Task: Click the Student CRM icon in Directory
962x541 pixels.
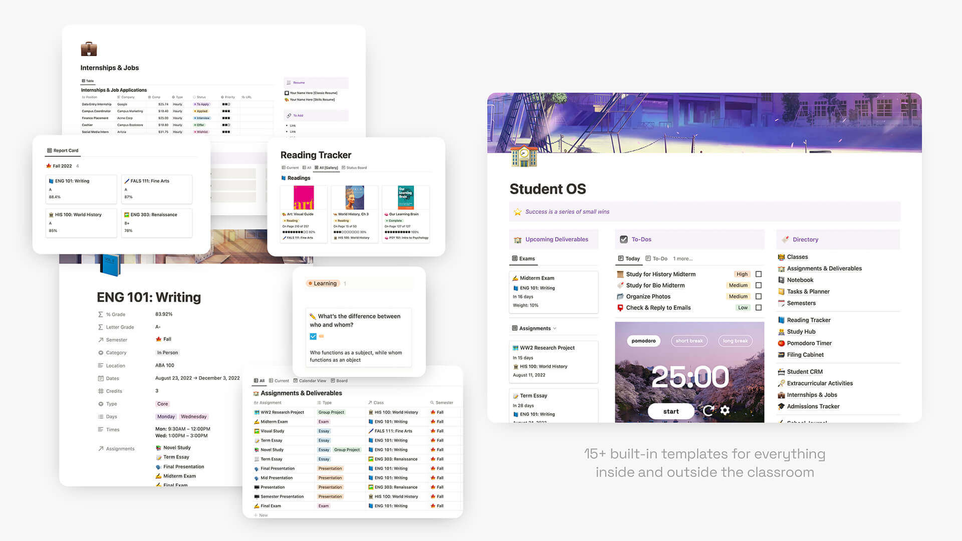Action: (782, 371)
